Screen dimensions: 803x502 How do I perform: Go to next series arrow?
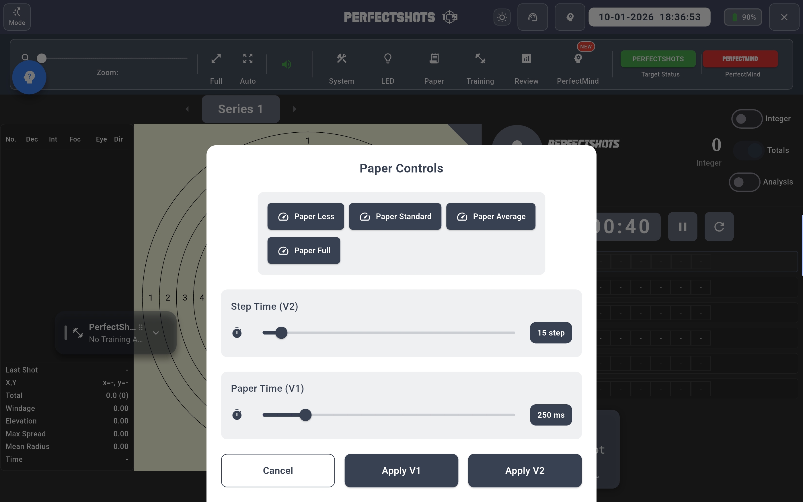[294, 109]
